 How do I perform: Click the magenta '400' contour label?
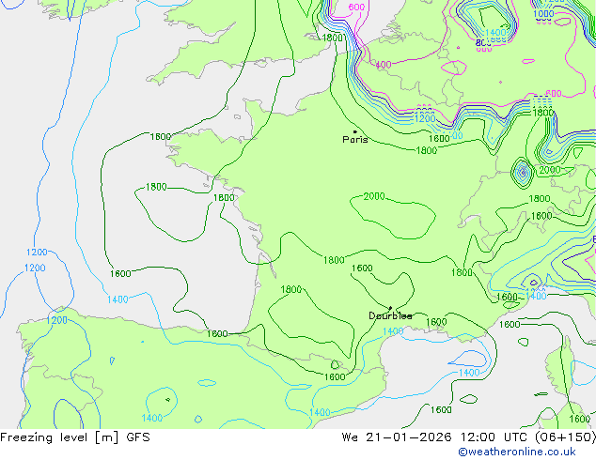pyautogui.click(x=384, y=65)
